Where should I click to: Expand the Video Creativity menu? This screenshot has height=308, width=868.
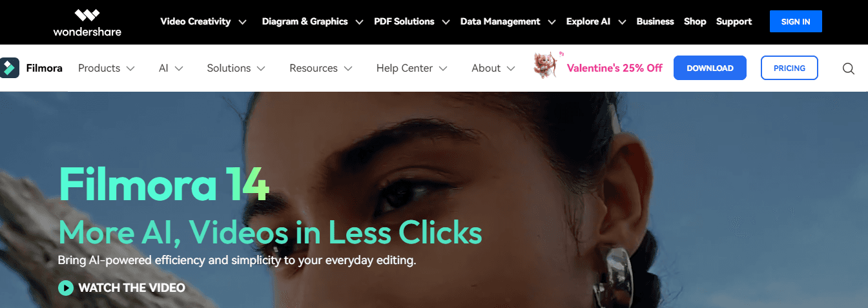point(203,21)
